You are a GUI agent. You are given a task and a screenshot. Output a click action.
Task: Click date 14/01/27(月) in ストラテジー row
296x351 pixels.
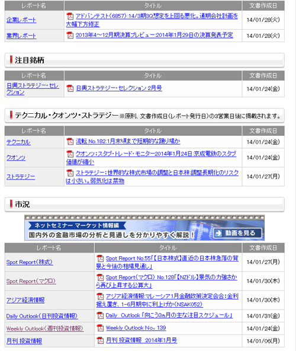[263, 177]
